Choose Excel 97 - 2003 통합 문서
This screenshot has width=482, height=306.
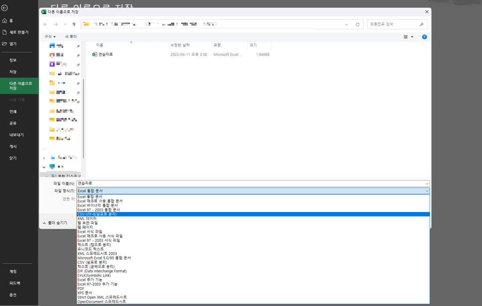point(253,210)
